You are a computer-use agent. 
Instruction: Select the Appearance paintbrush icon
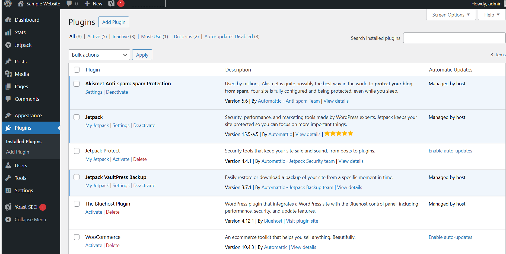(x=8, y=115)
